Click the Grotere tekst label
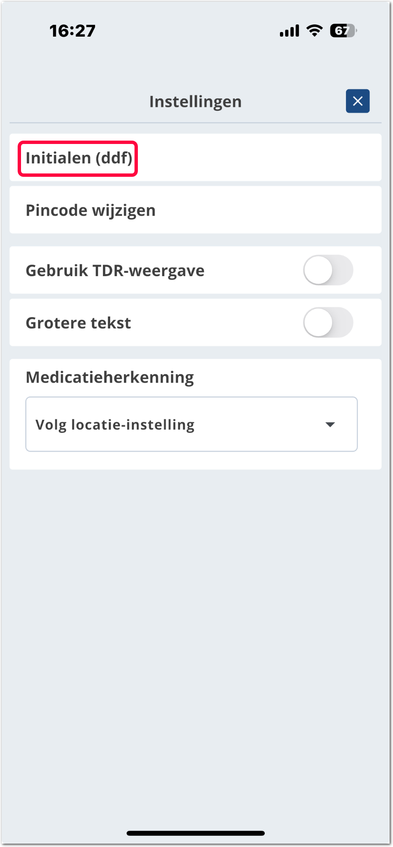This screenshot has height=847, width=393. point(78,323)
